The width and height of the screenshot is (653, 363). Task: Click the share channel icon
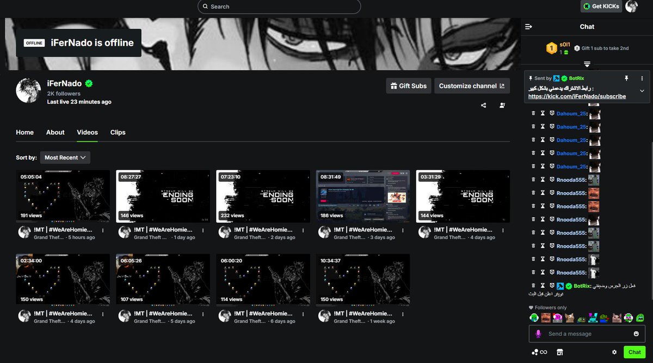click(484, 106)
